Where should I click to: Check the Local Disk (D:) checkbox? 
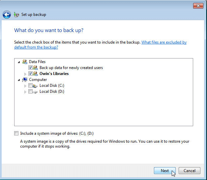(30, 92)
